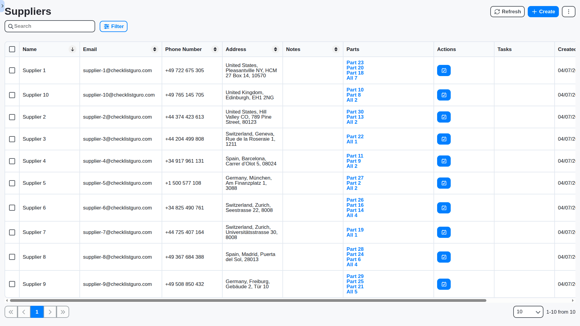
Task: Click into the Search field
Action: point(51,26)
